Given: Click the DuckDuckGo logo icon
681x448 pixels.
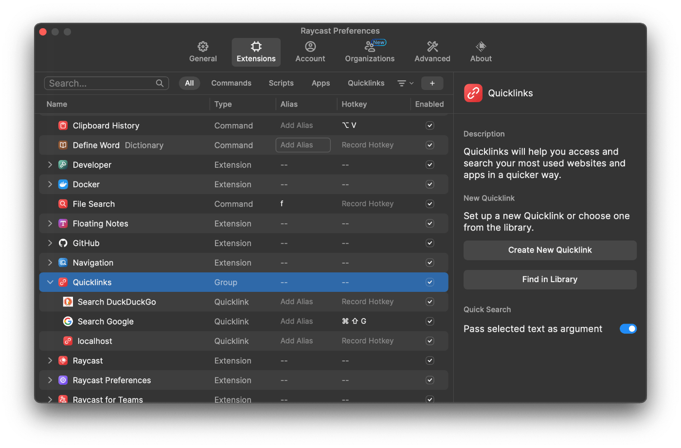Looking at the screenshot, I should (x=68, y=302).
